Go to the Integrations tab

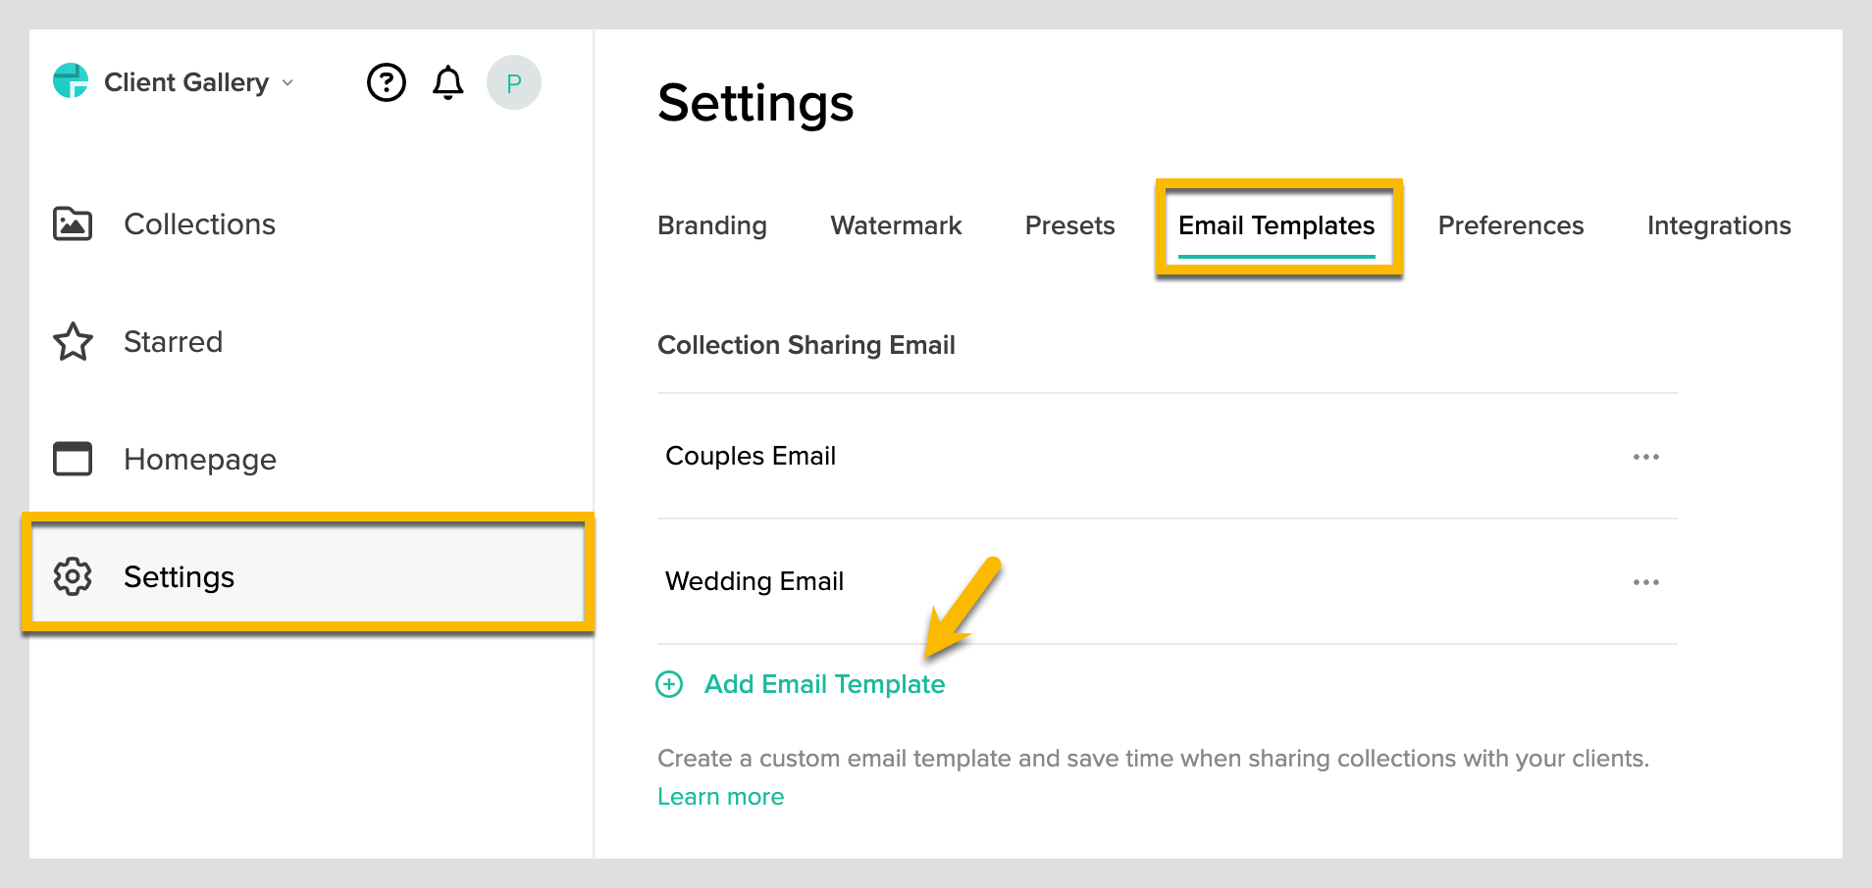click(x=1718, y=225)
